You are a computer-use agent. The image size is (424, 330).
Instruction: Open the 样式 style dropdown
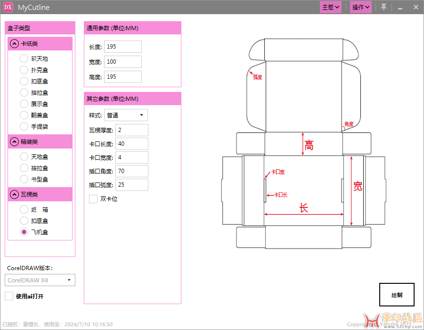tap(125, 115)
